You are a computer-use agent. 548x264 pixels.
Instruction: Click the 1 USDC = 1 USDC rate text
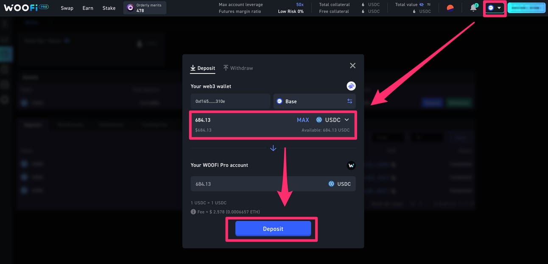point(209,203)
